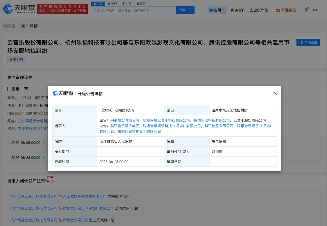The width and height of the screenshot is (327, 226).
Task: Click 民事一审 section heading
Action: (x=20, y=89)
